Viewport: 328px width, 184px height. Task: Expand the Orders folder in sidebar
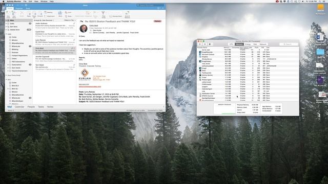[x=8, y=59]
